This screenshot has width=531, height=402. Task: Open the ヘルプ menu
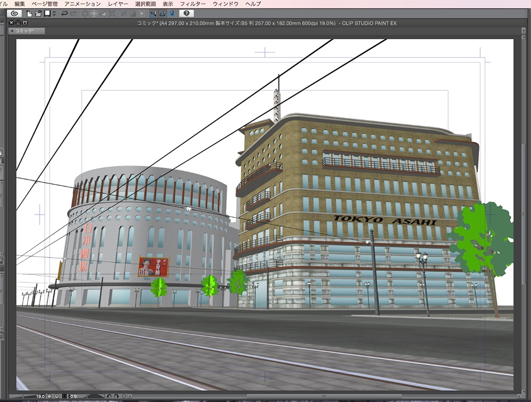point(253,4)
